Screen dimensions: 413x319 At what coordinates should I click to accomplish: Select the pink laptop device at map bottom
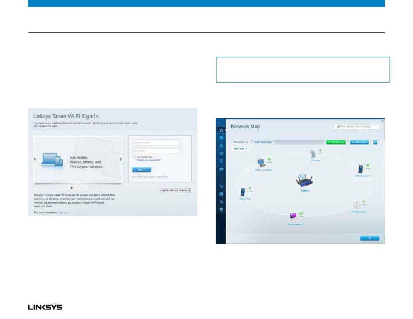[x=293, y=217]
